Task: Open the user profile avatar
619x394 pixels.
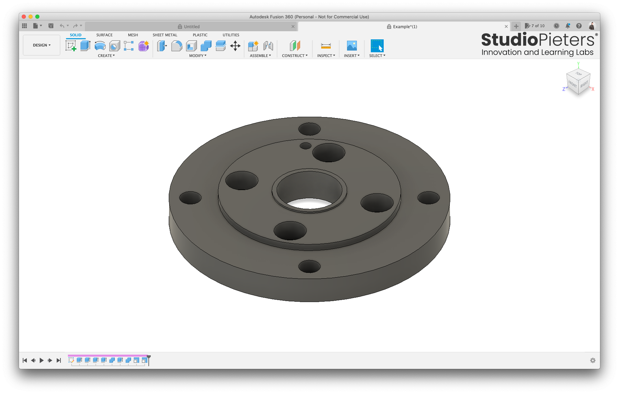Action: (592, 26)
